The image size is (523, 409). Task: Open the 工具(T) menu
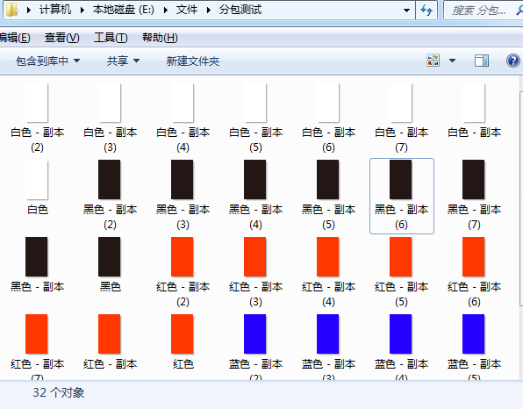coord(111,38)
